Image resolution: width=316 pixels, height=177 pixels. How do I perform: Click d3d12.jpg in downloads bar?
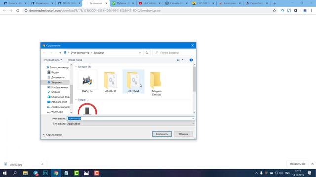click(x=16, y=164)
